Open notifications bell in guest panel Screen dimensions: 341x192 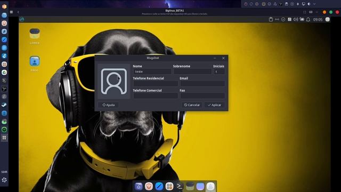(308, 19)
